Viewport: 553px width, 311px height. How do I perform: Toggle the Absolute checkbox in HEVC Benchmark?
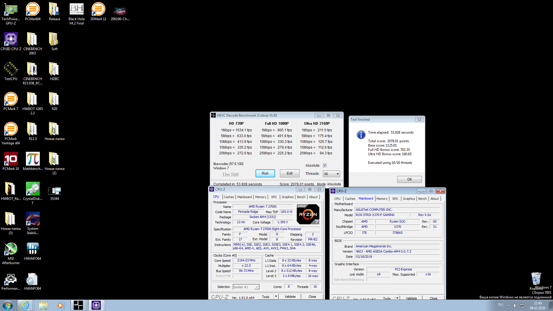325,166
